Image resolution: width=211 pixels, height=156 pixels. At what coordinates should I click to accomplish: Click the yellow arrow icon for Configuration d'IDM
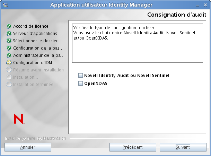coord(9,63)
